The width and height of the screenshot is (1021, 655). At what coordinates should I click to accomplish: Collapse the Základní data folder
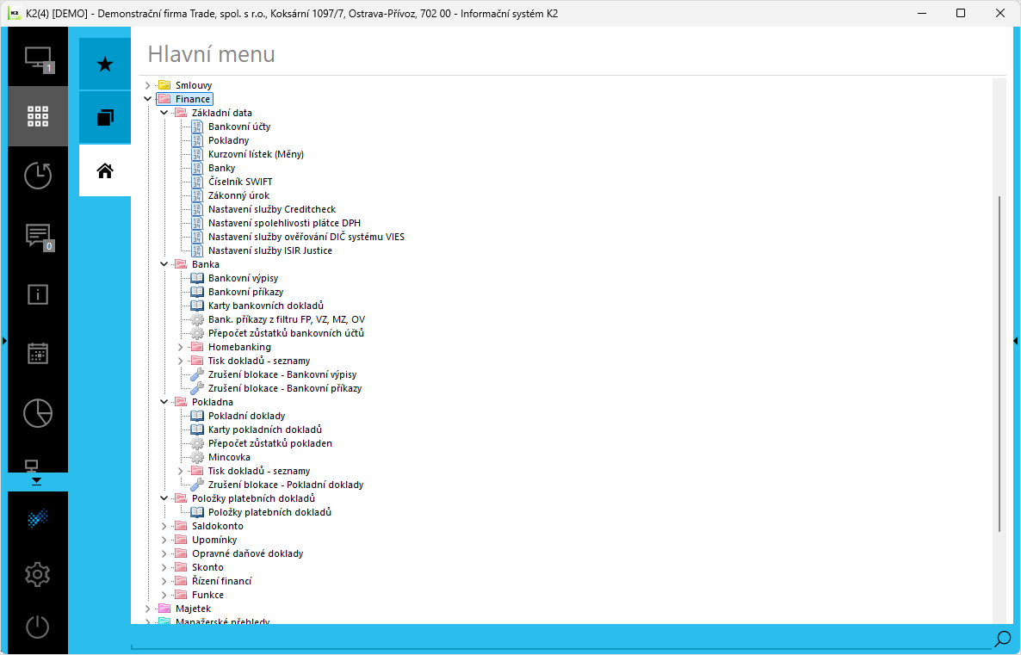(164, 113)
